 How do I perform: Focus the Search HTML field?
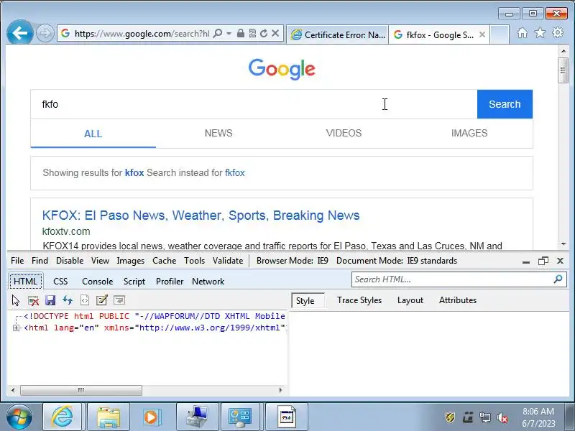click(453, 279)
